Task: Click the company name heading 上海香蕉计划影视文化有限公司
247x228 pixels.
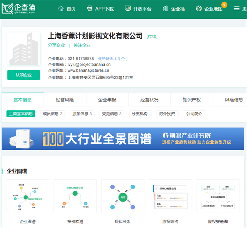Action: coord(95,36)
